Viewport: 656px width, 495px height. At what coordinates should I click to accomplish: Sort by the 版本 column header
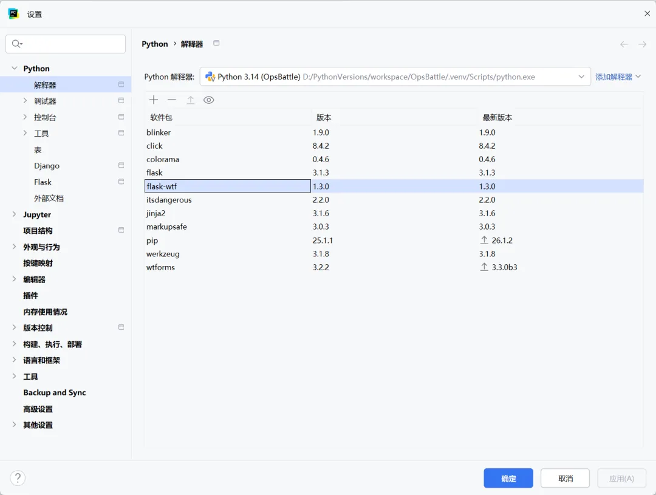(395, 118)
